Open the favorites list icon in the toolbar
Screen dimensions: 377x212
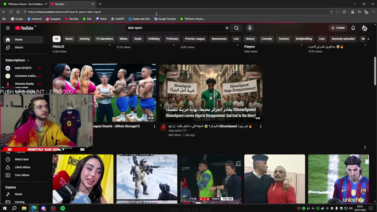click(359, 12)
